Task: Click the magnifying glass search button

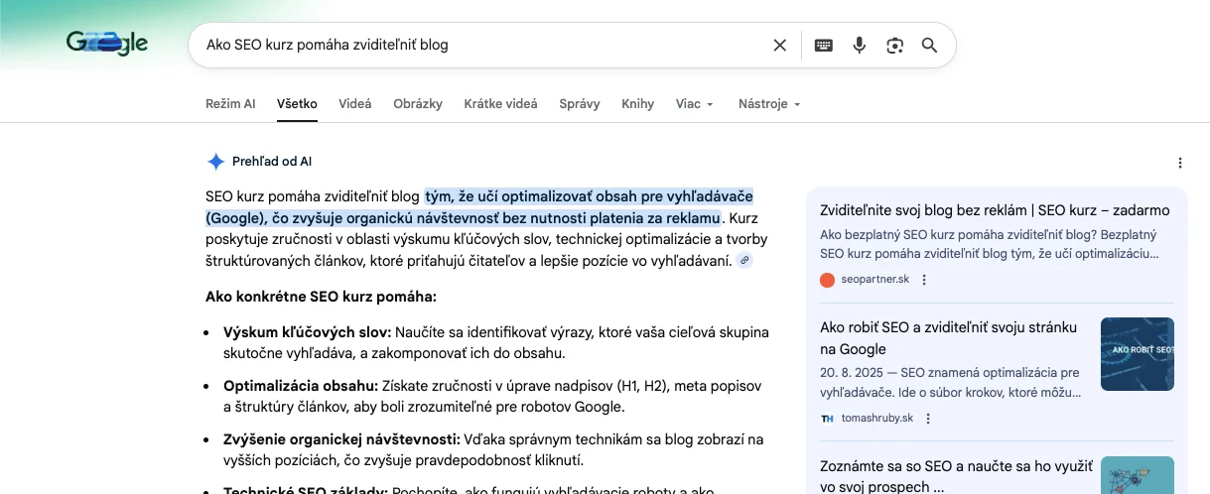Action: click(929, 45)
